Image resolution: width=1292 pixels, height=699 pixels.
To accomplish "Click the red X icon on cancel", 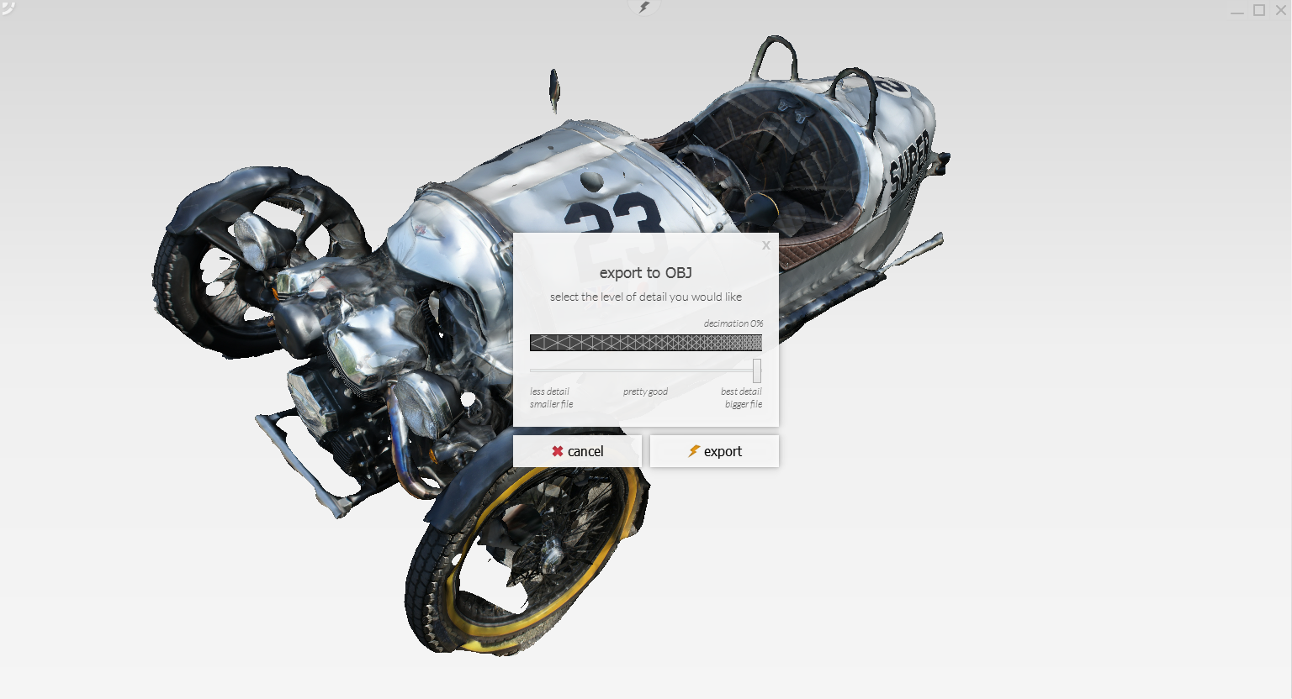I will tap(557, 451).
